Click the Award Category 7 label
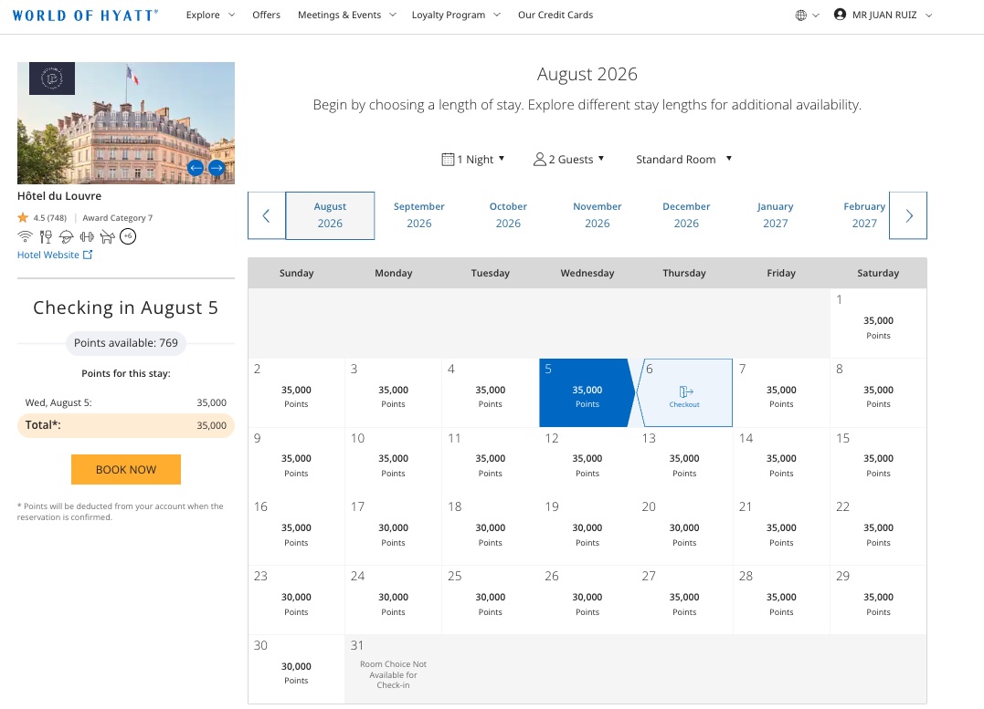Image resolution: width=984 pixels, height=709 pixels. [117, 217]
